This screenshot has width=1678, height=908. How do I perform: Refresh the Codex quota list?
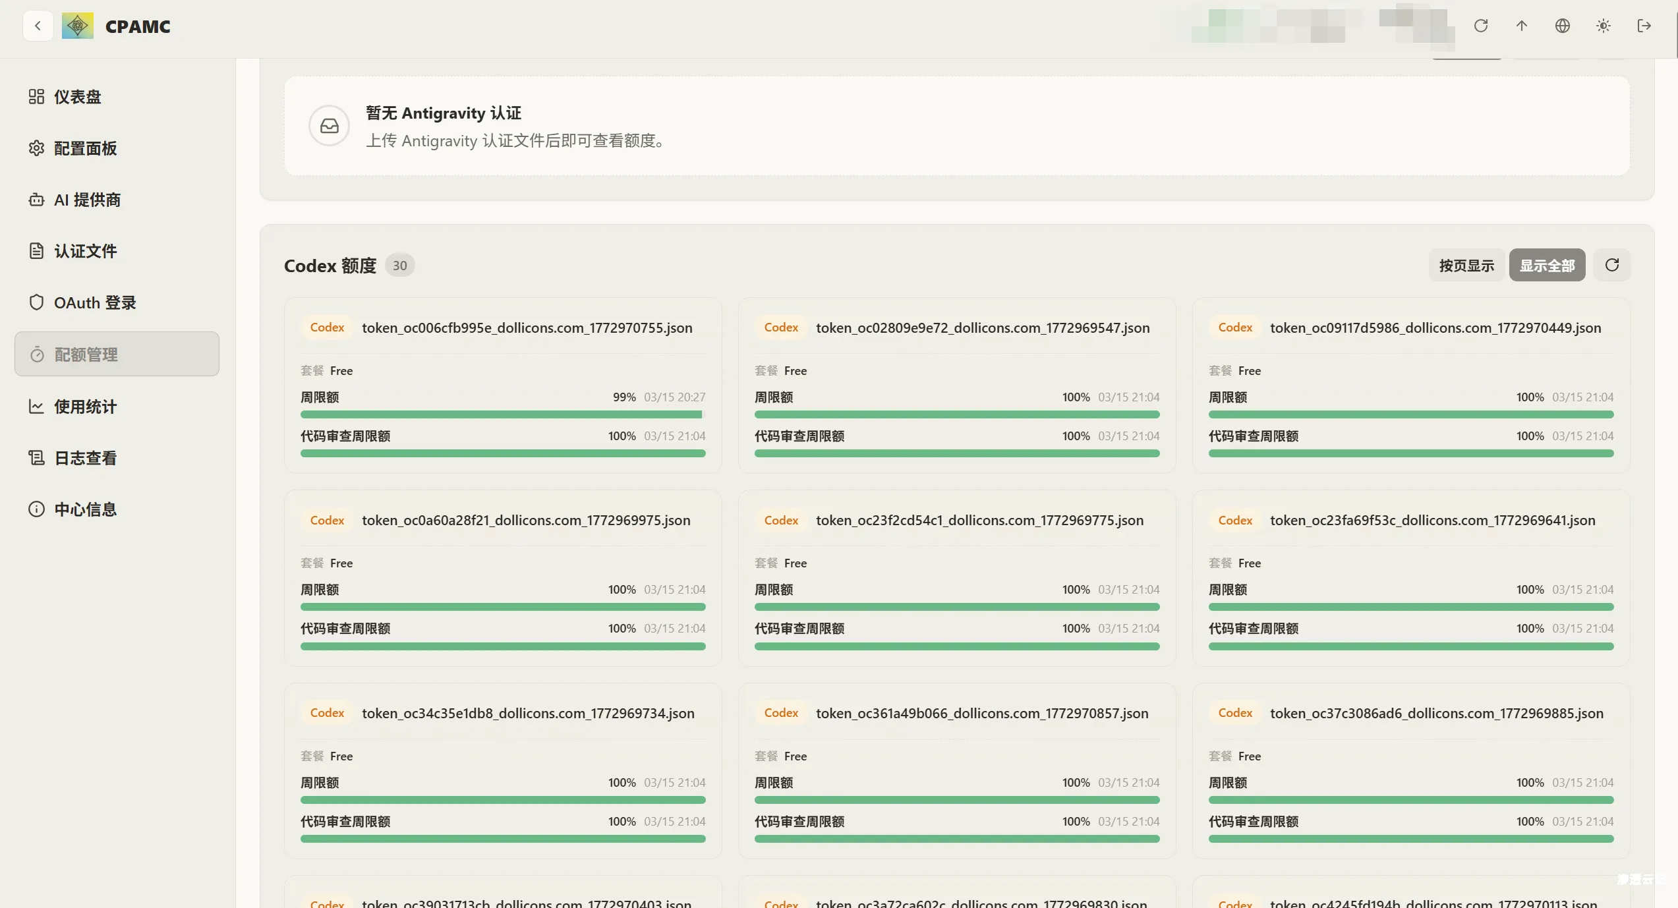[x=1612, y=265]
